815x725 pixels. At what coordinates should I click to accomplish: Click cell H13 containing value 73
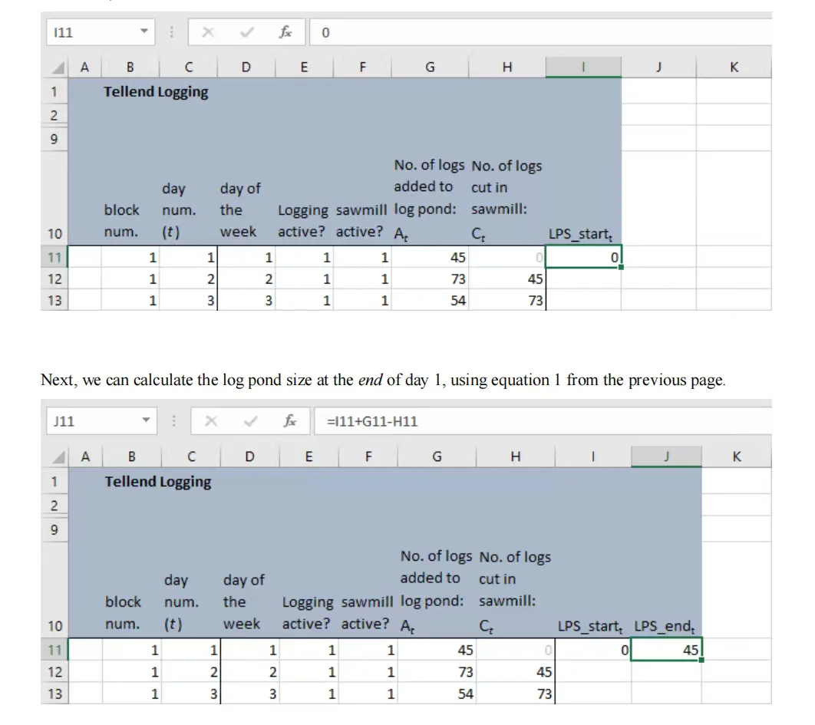click(506, 300)
